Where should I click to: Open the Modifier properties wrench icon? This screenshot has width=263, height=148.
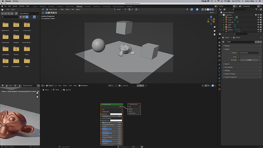(x=220, y=68)
